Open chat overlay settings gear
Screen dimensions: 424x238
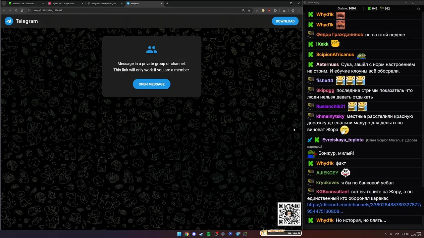click(x=418, y=9)
